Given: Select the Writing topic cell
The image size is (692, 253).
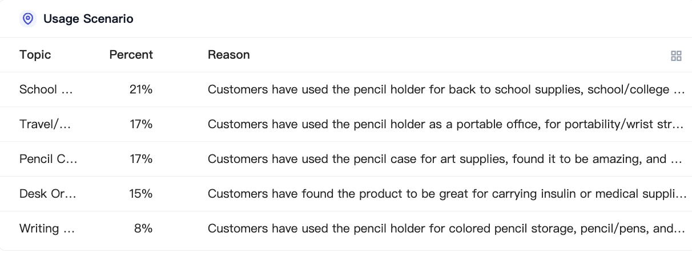Looking at the screenshot, I should coord(47,228).
